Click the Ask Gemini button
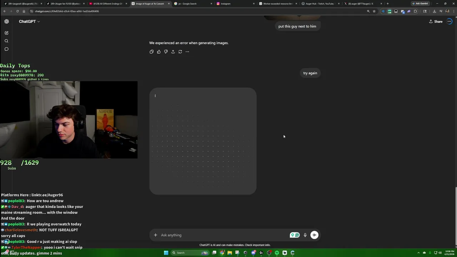Screen dimensions: 457x257 [x=420, y=4]
